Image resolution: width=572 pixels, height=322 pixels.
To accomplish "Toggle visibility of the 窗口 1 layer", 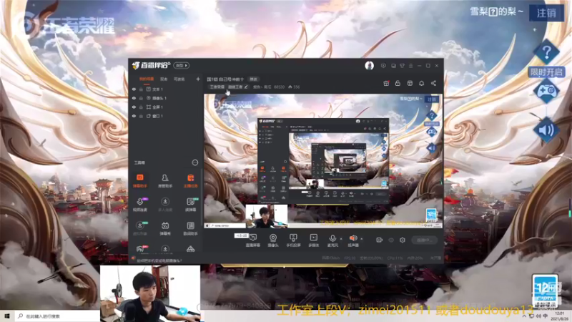I will (134, 116).
